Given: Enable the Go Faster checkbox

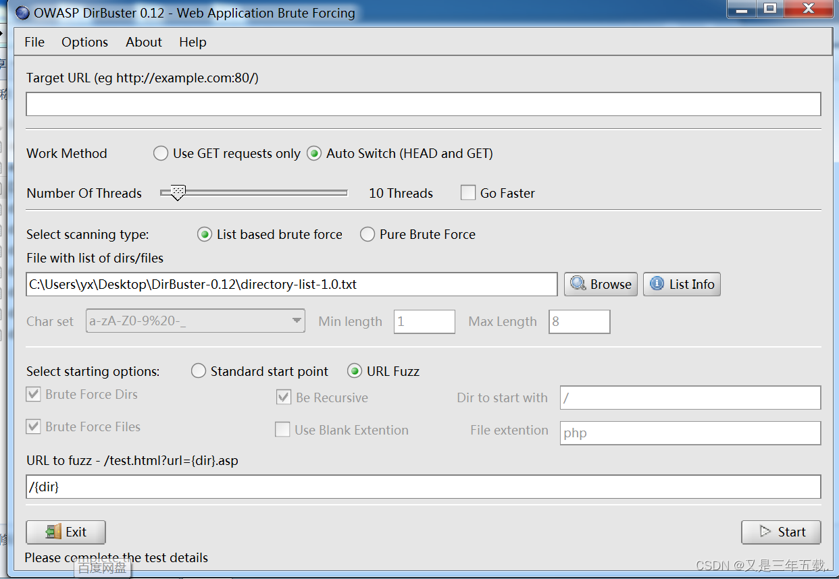Looking at the screenshot, I should (x=468, y=193).
